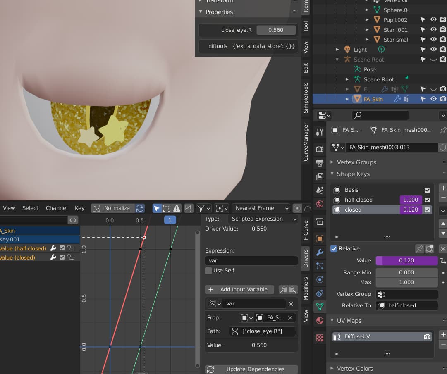447x374 pixels.
Task: Toggle DiffuseUV active render camera icon
Action: pyautogui.click(x=427, y=337)
